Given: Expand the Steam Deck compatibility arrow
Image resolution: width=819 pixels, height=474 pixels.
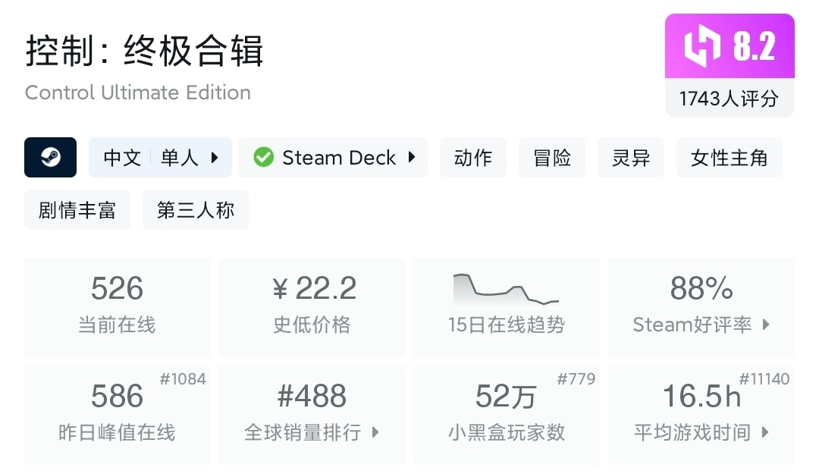Looking at the screenshot, I should pos(412,158).
